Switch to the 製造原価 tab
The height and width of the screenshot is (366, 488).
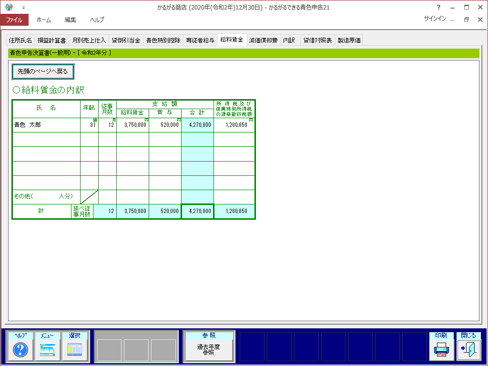[349, 40]
